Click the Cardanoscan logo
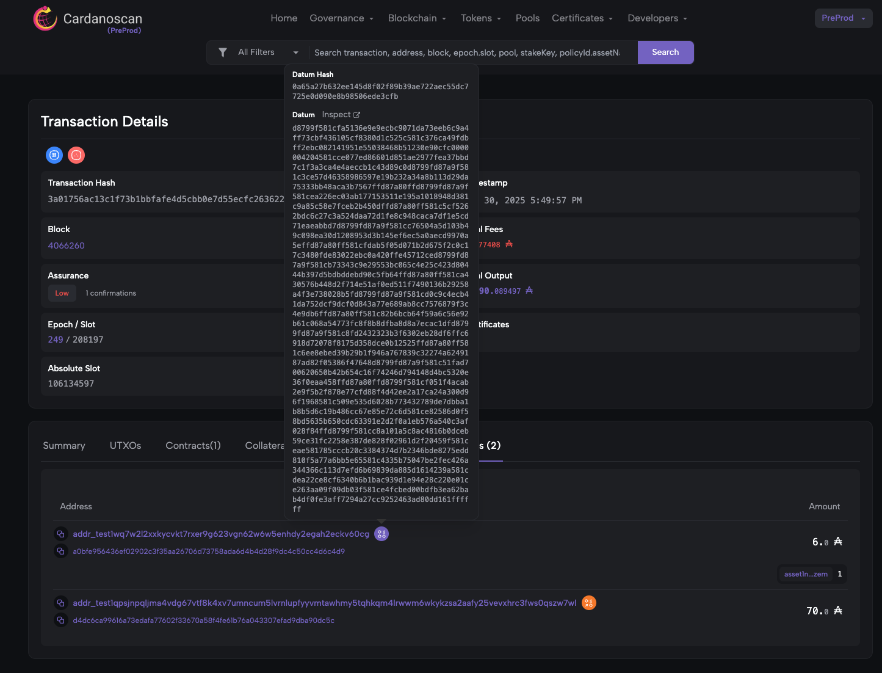 point(88,20)
